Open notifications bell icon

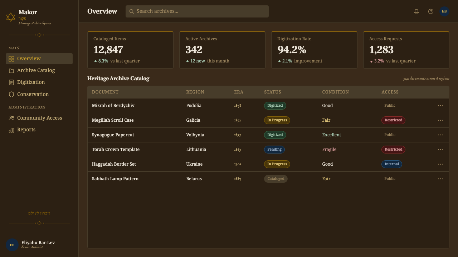pyautogui.click(x=416, y=11)
